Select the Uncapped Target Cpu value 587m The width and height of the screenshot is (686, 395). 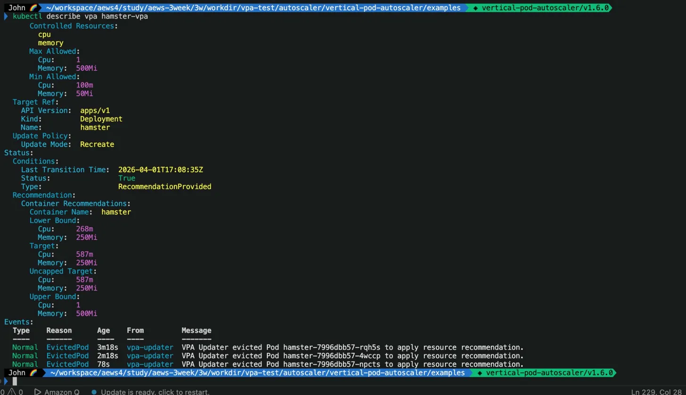tap(85, 280)
